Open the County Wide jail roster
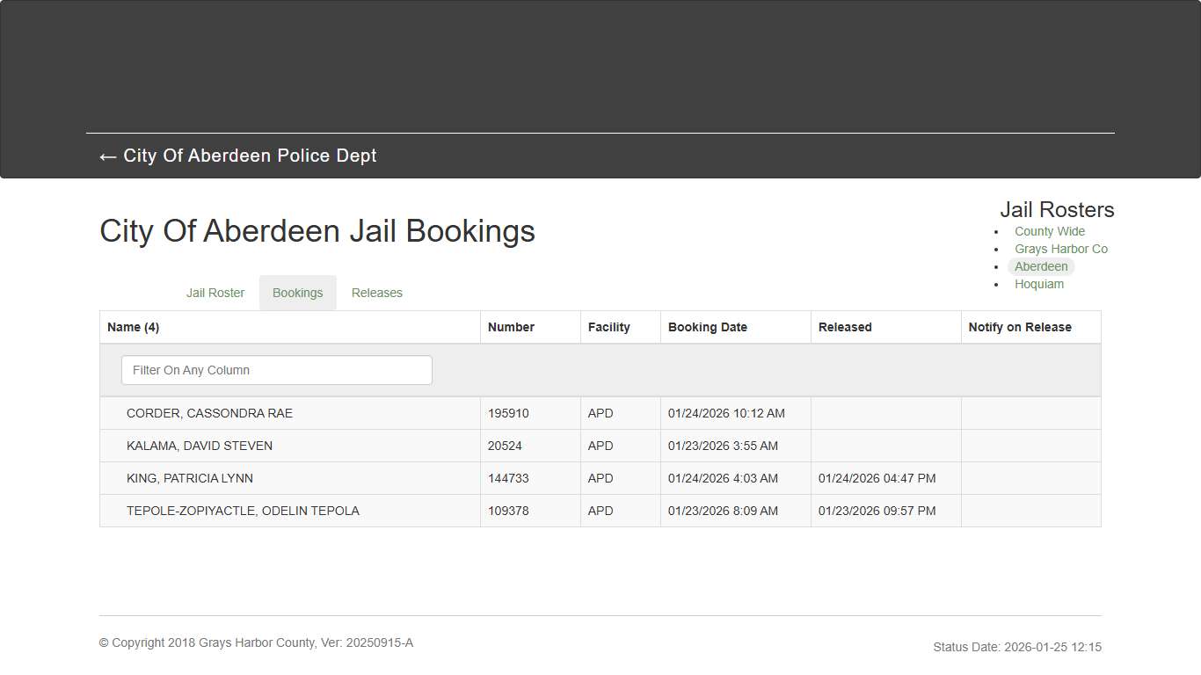 1049,231
